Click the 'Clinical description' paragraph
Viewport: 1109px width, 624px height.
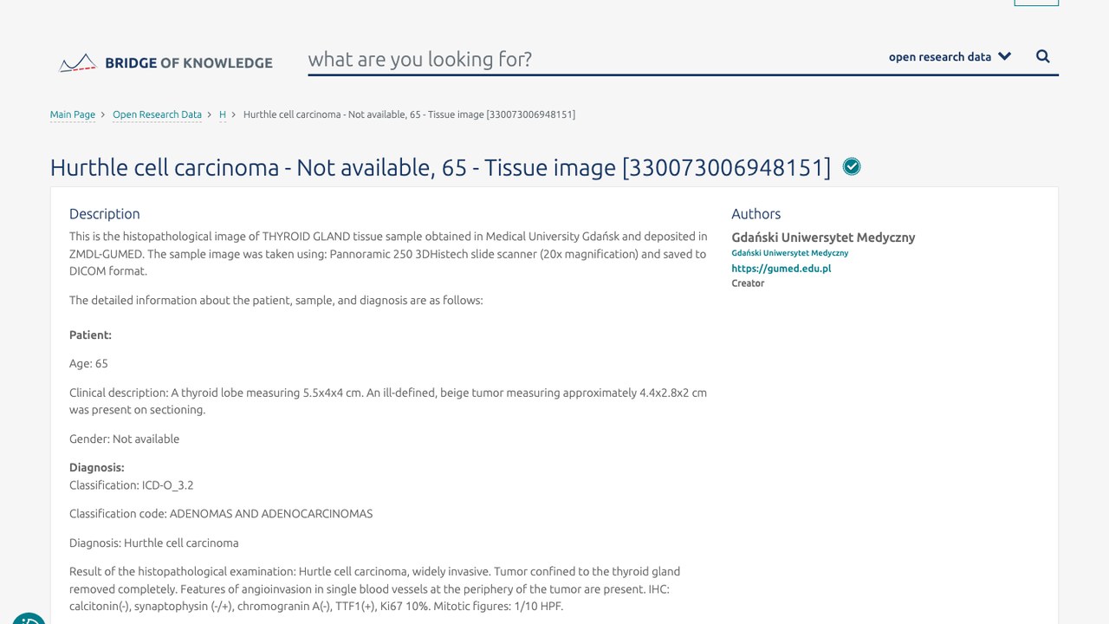point(388,401)
